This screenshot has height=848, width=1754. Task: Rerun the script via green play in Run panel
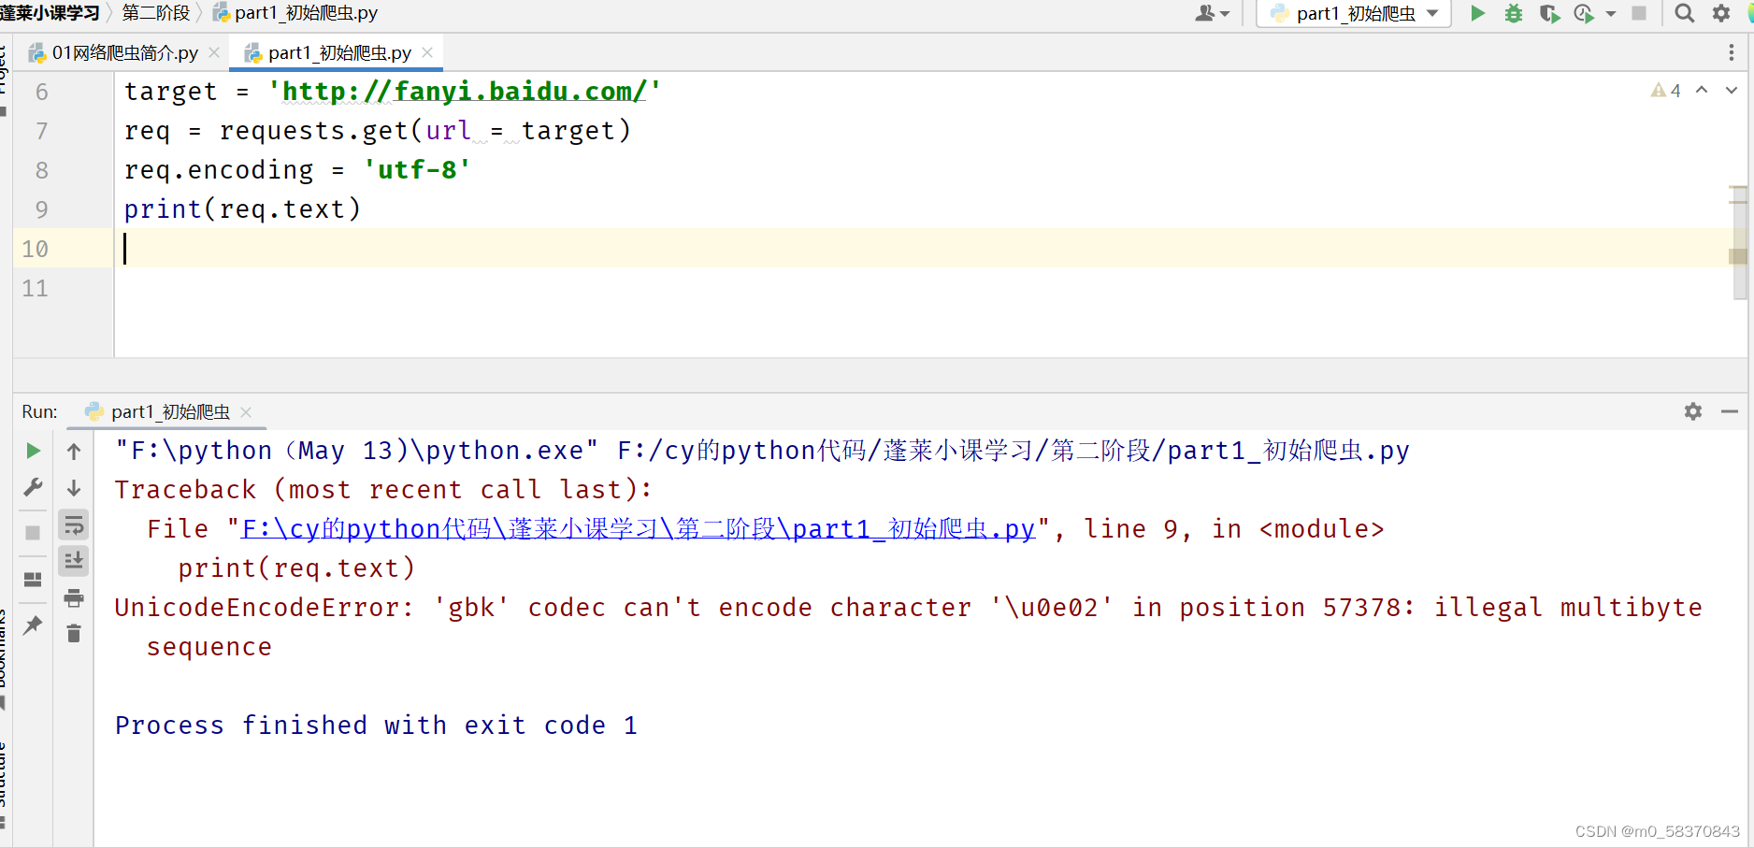[33, 451]
